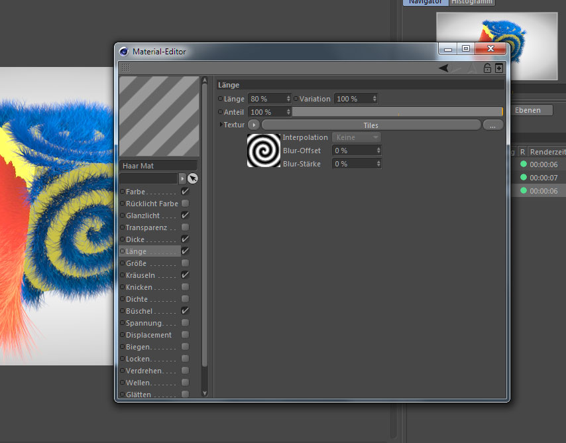The height and width of the screenshot is (443, 566).
Task: Enable the Dichte checkbox
Action: click(x=185, y=299)
